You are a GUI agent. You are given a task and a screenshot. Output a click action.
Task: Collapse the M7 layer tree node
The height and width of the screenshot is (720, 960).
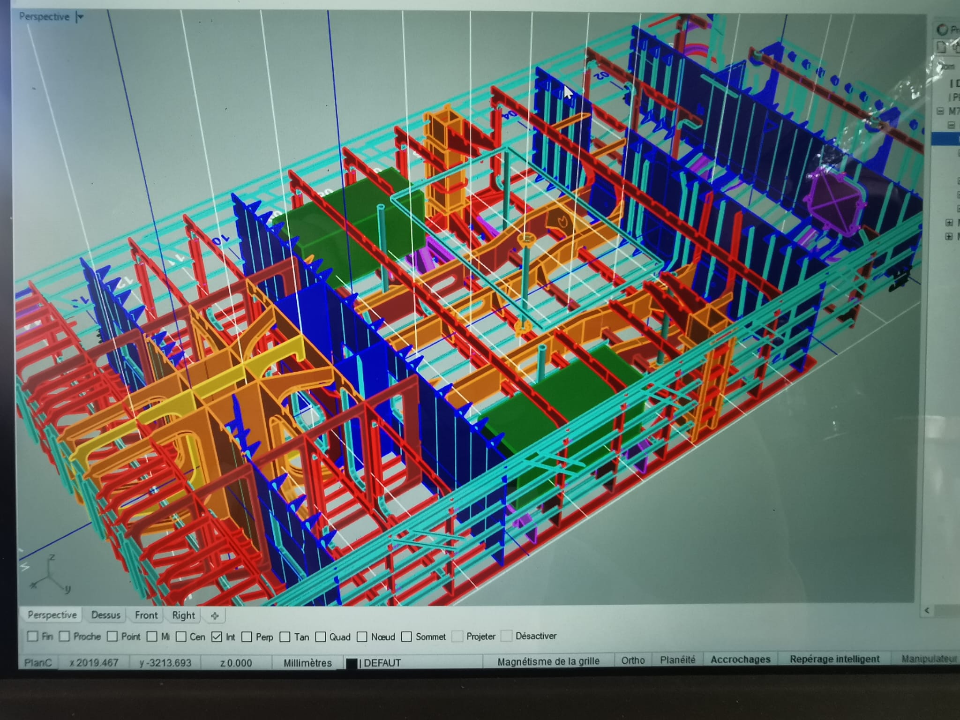coord(940,111)
